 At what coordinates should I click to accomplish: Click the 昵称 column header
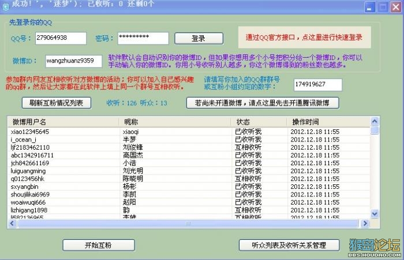pos(174,122)
